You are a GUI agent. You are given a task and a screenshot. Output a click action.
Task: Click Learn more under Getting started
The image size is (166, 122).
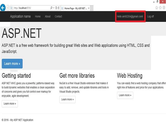10,104
